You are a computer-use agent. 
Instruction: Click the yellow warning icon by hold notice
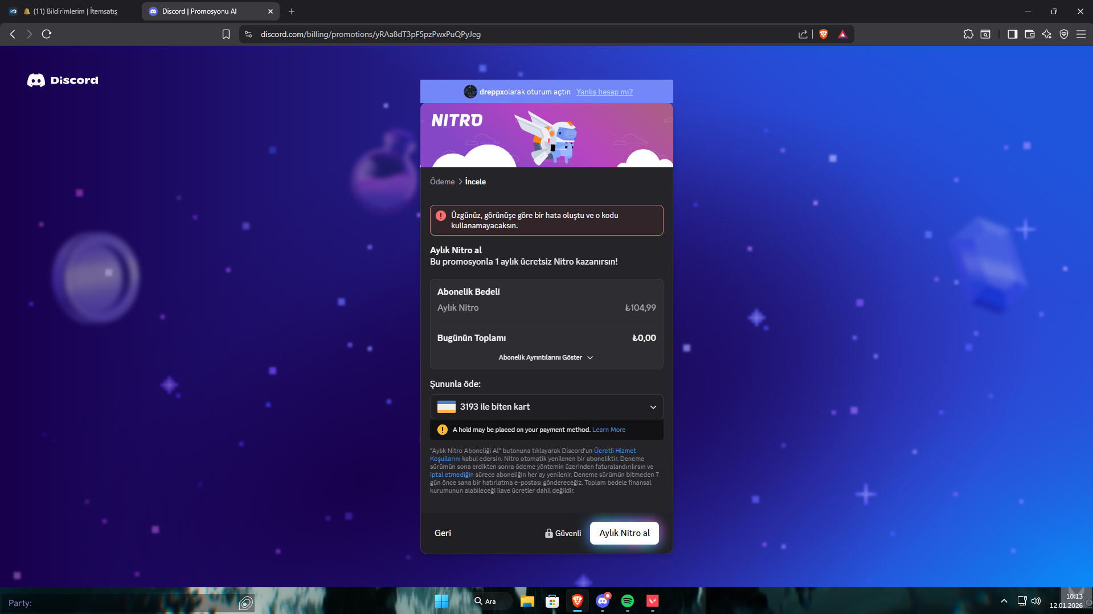pos(443,430)
